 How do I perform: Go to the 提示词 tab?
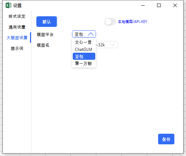pos(17,48)
